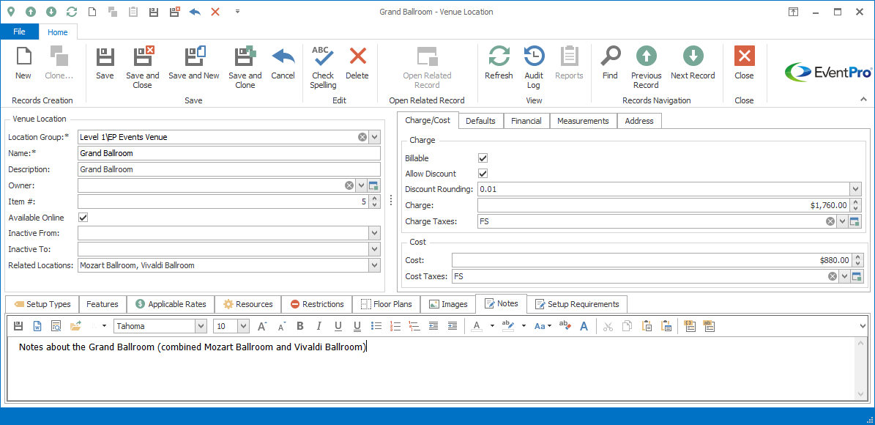Viewport: 875px width, 425px height.
Task: Click quick-access blue undo arrow
Action: pos(195,11)
